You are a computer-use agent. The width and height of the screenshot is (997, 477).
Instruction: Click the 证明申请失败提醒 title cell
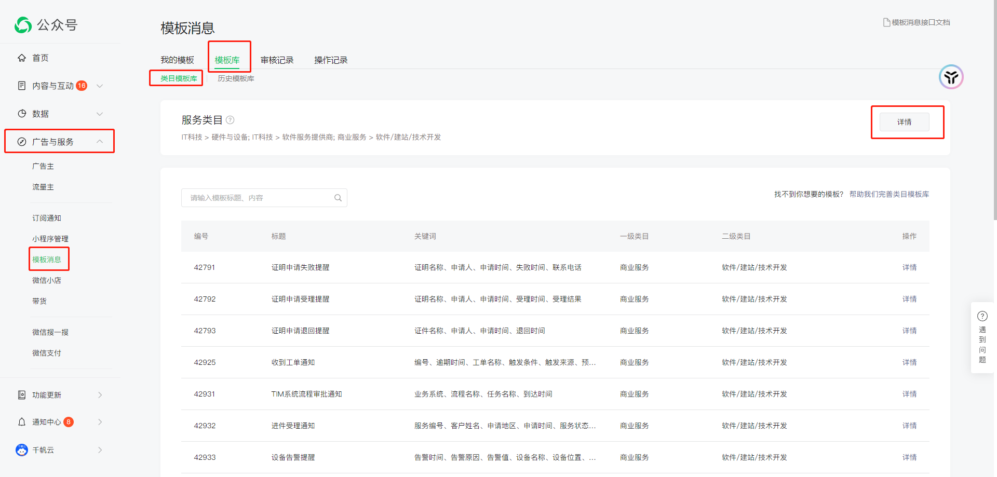coord(300,267)
